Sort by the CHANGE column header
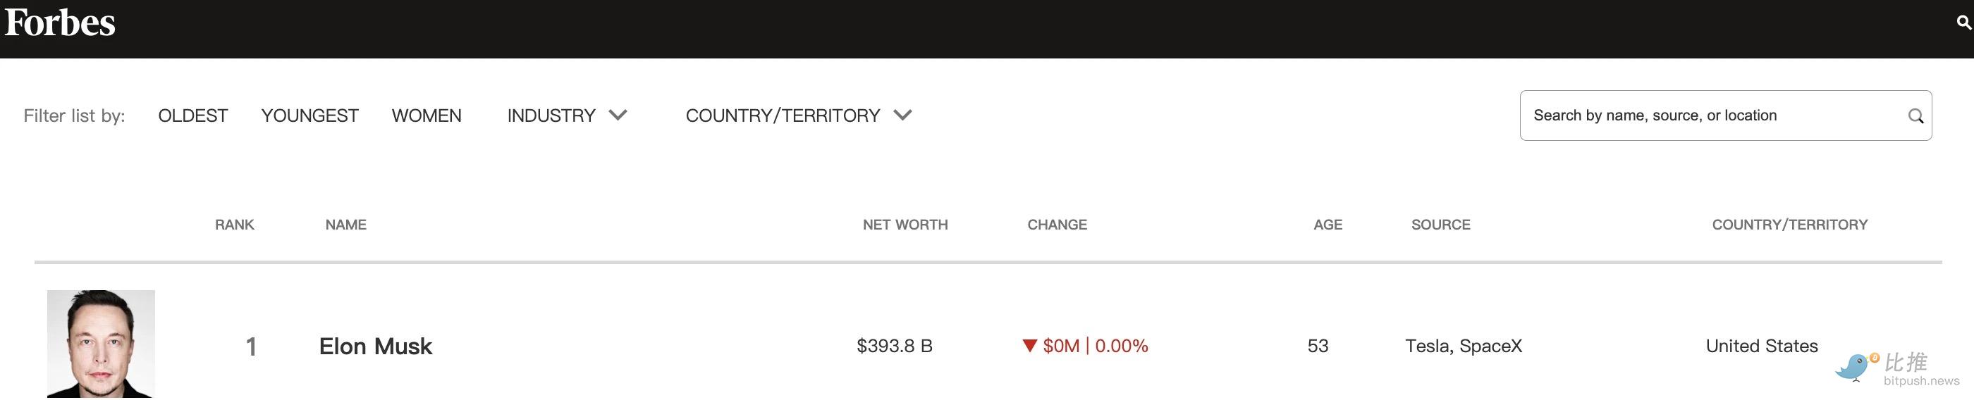The height and width of the screenshot is (400, 1974). pyautogui.click(x=1057, y=225)
